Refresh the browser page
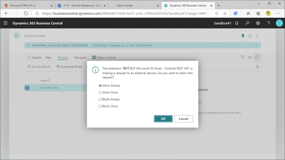 pos(26,13)
